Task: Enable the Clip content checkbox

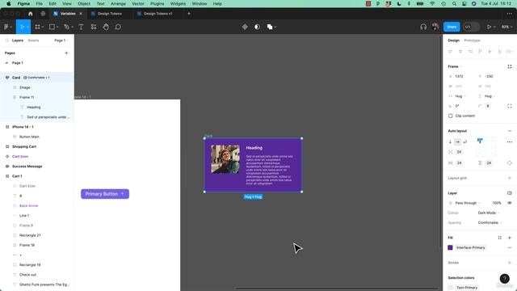Action: (451, 116)
